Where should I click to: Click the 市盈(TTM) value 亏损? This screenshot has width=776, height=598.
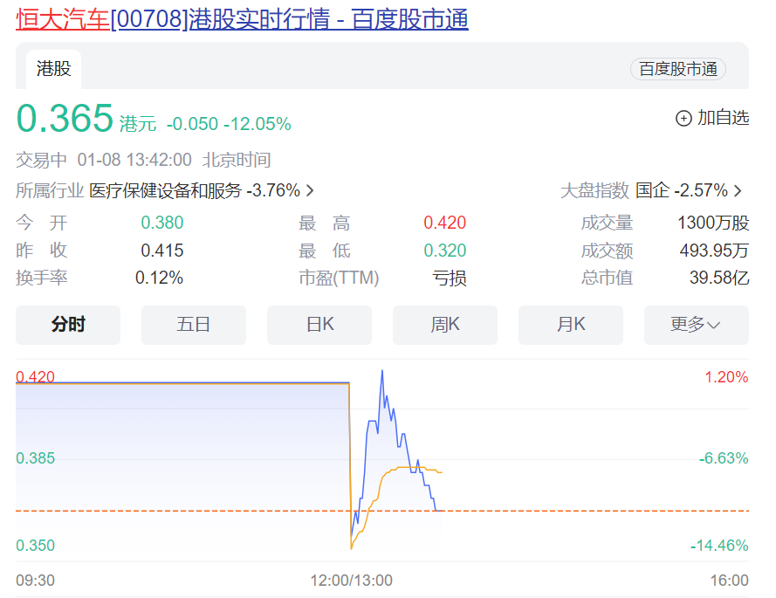[450, 278]
